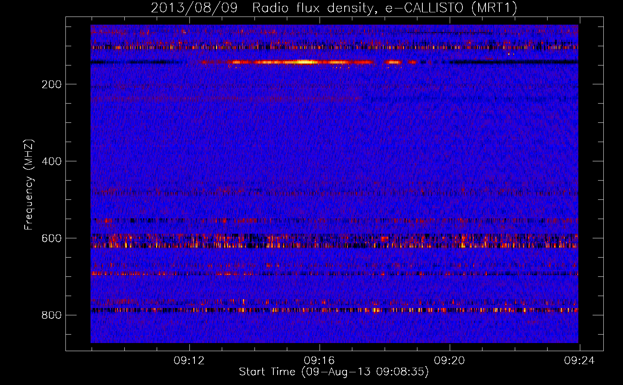Click the 800 frequency tick label
The image size is (623, 385).
52,315
